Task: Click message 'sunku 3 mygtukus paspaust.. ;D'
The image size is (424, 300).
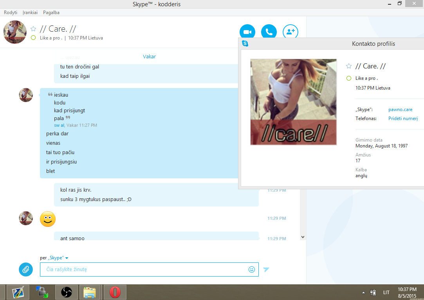Action: click(x=96, y=199)
